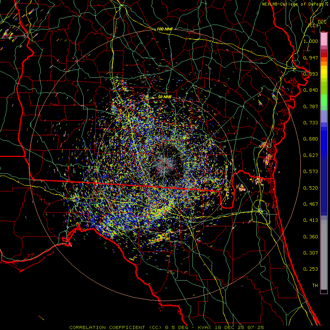Click the 0.680 legend value
The width and height of the screenshot is (330, 330).
coord(311,139)
